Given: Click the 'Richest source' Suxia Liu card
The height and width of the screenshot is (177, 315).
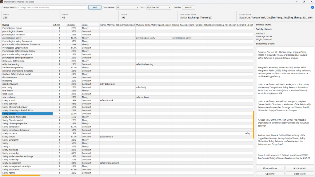Looking at the screenshot, I should [x=276, y=16].
